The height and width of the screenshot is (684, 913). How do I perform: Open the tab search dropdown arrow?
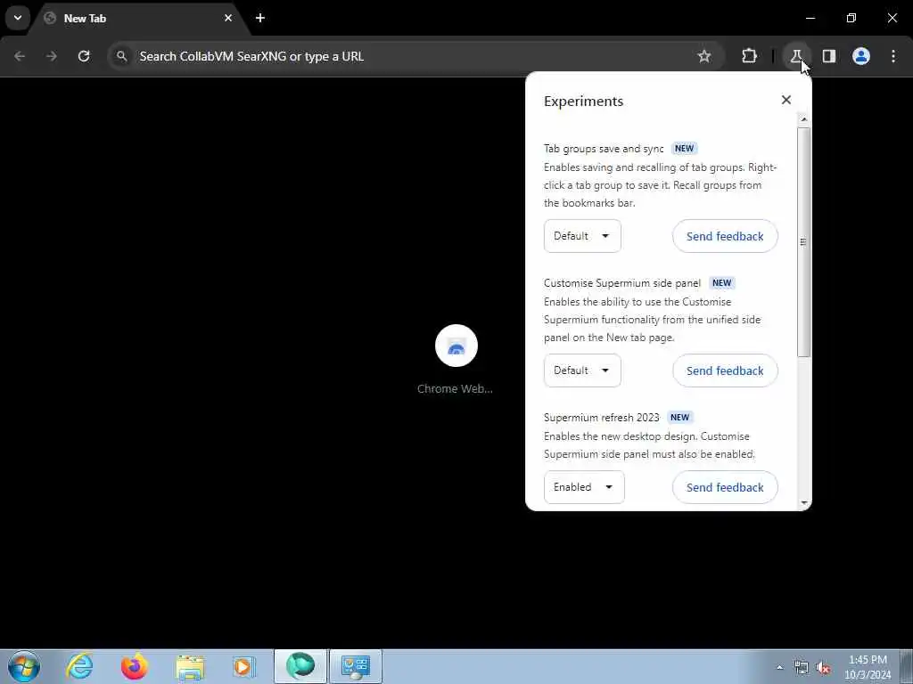18,18
